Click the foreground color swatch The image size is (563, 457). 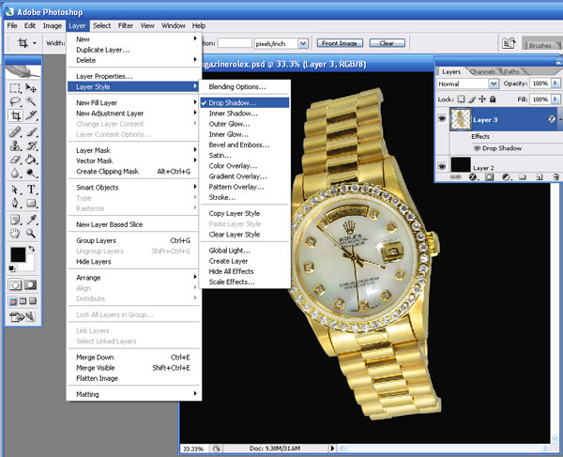click(18, 254)
